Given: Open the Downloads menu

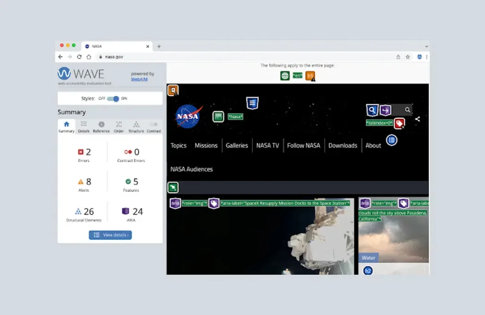Looking at the screenshot, I should [x=343, y=145].
